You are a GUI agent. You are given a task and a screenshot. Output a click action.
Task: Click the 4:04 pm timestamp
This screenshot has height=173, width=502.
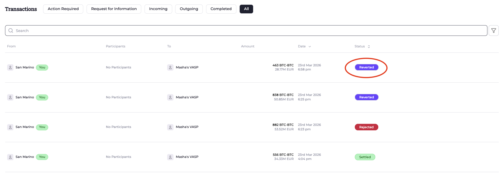coord(305,159)
